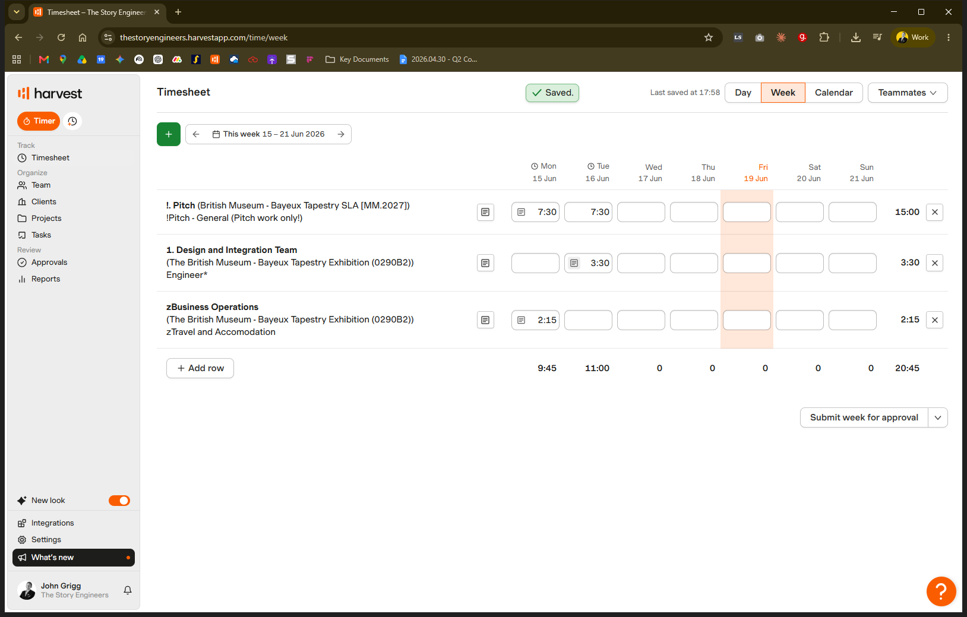
Task: Switch to Week view
Action: pyautogui.click(x=783, y=93)
